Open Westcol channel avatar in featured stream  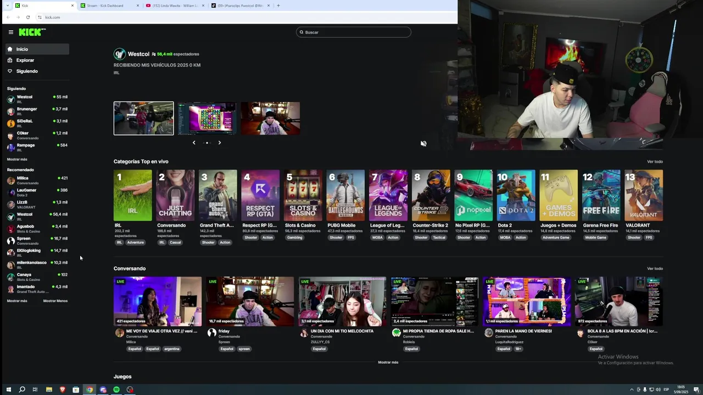point(119,54)
